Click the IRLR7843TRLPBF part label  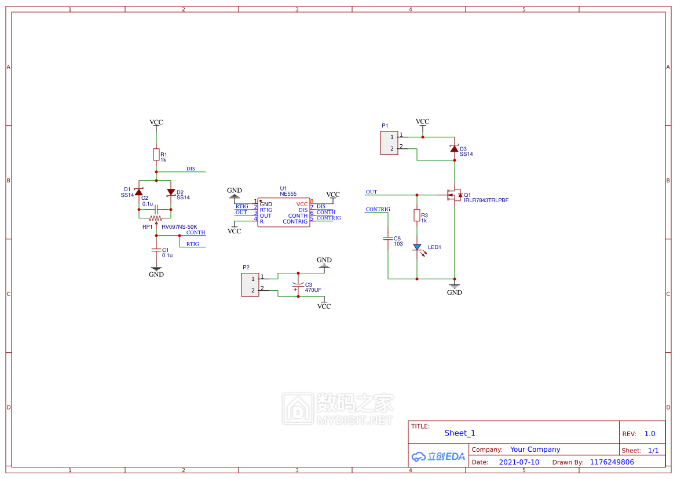[x=486, y=200]
